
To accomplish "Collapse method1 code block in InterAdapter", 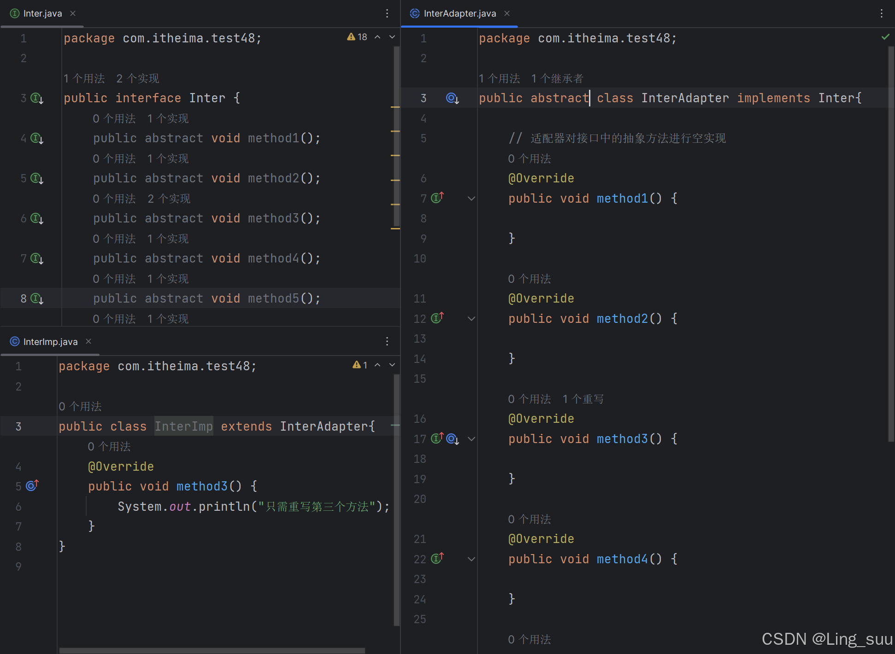I will coord(471,199).
